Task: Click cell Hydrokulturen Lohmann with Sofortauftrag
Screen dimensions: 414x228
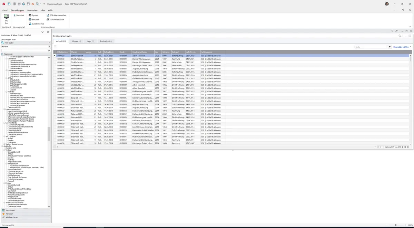Action: tap(143, 72)
